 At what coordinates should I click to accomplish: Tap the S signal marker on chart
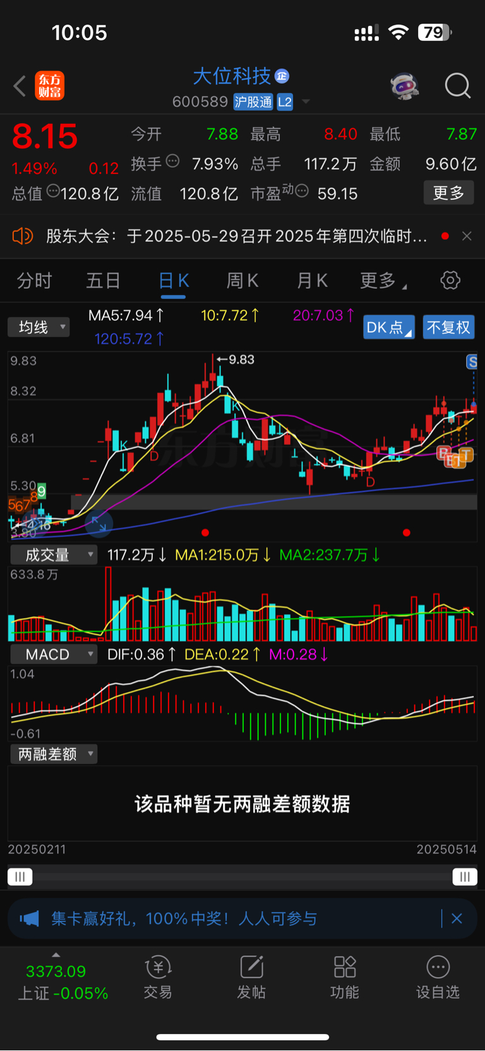[x=472, y=361]
